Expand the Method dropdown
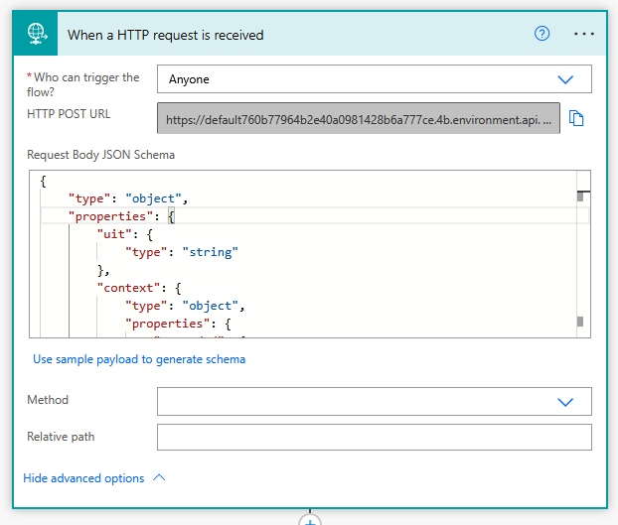This screenshot has height=525, width=618. [x=374, y=401]
